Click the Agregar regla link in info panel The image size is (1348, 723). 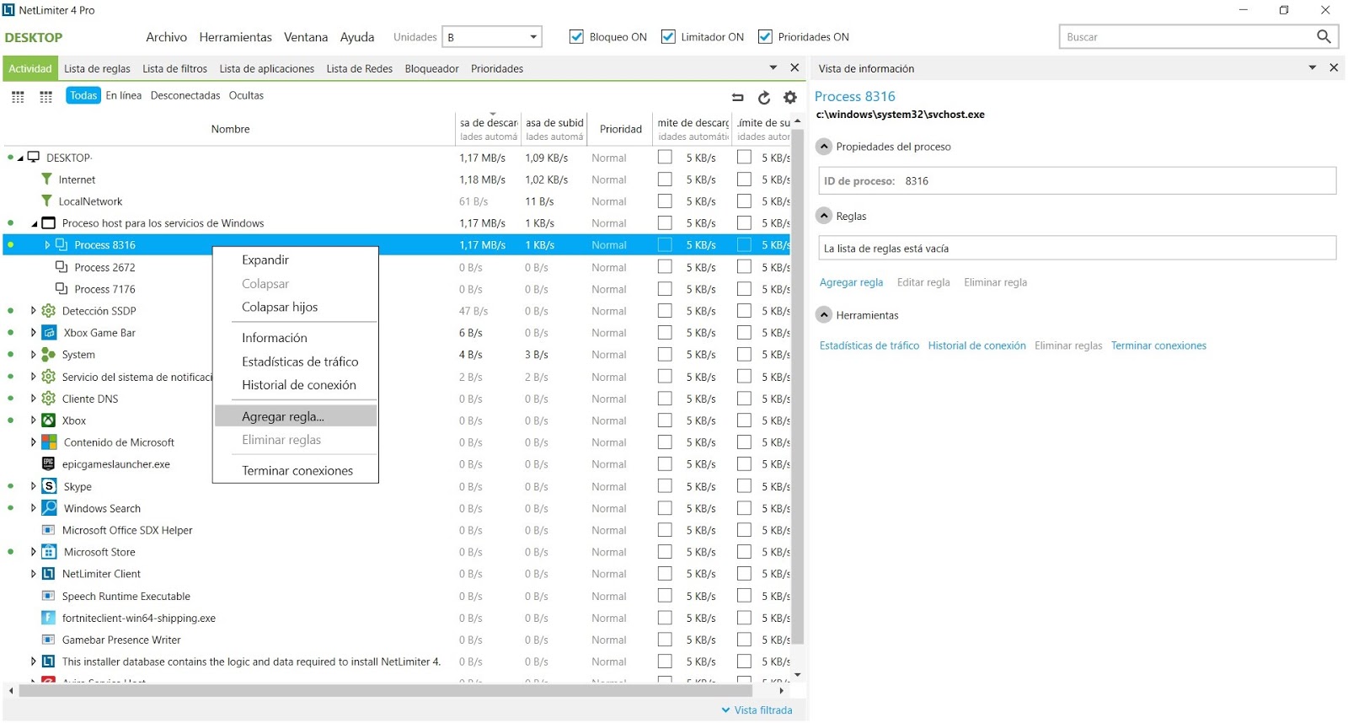pos(851,282)
